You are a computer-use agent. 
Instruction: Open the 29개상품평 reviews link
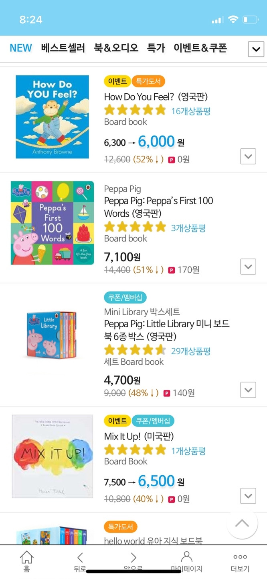(191, 351)
